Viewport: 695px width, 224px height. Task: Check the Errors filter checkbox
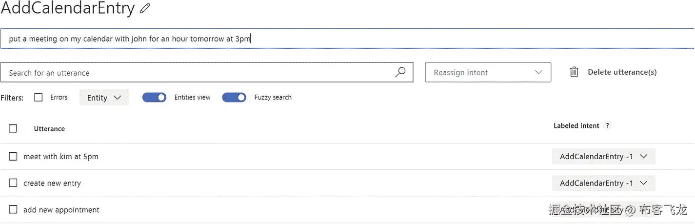(39, 97)
